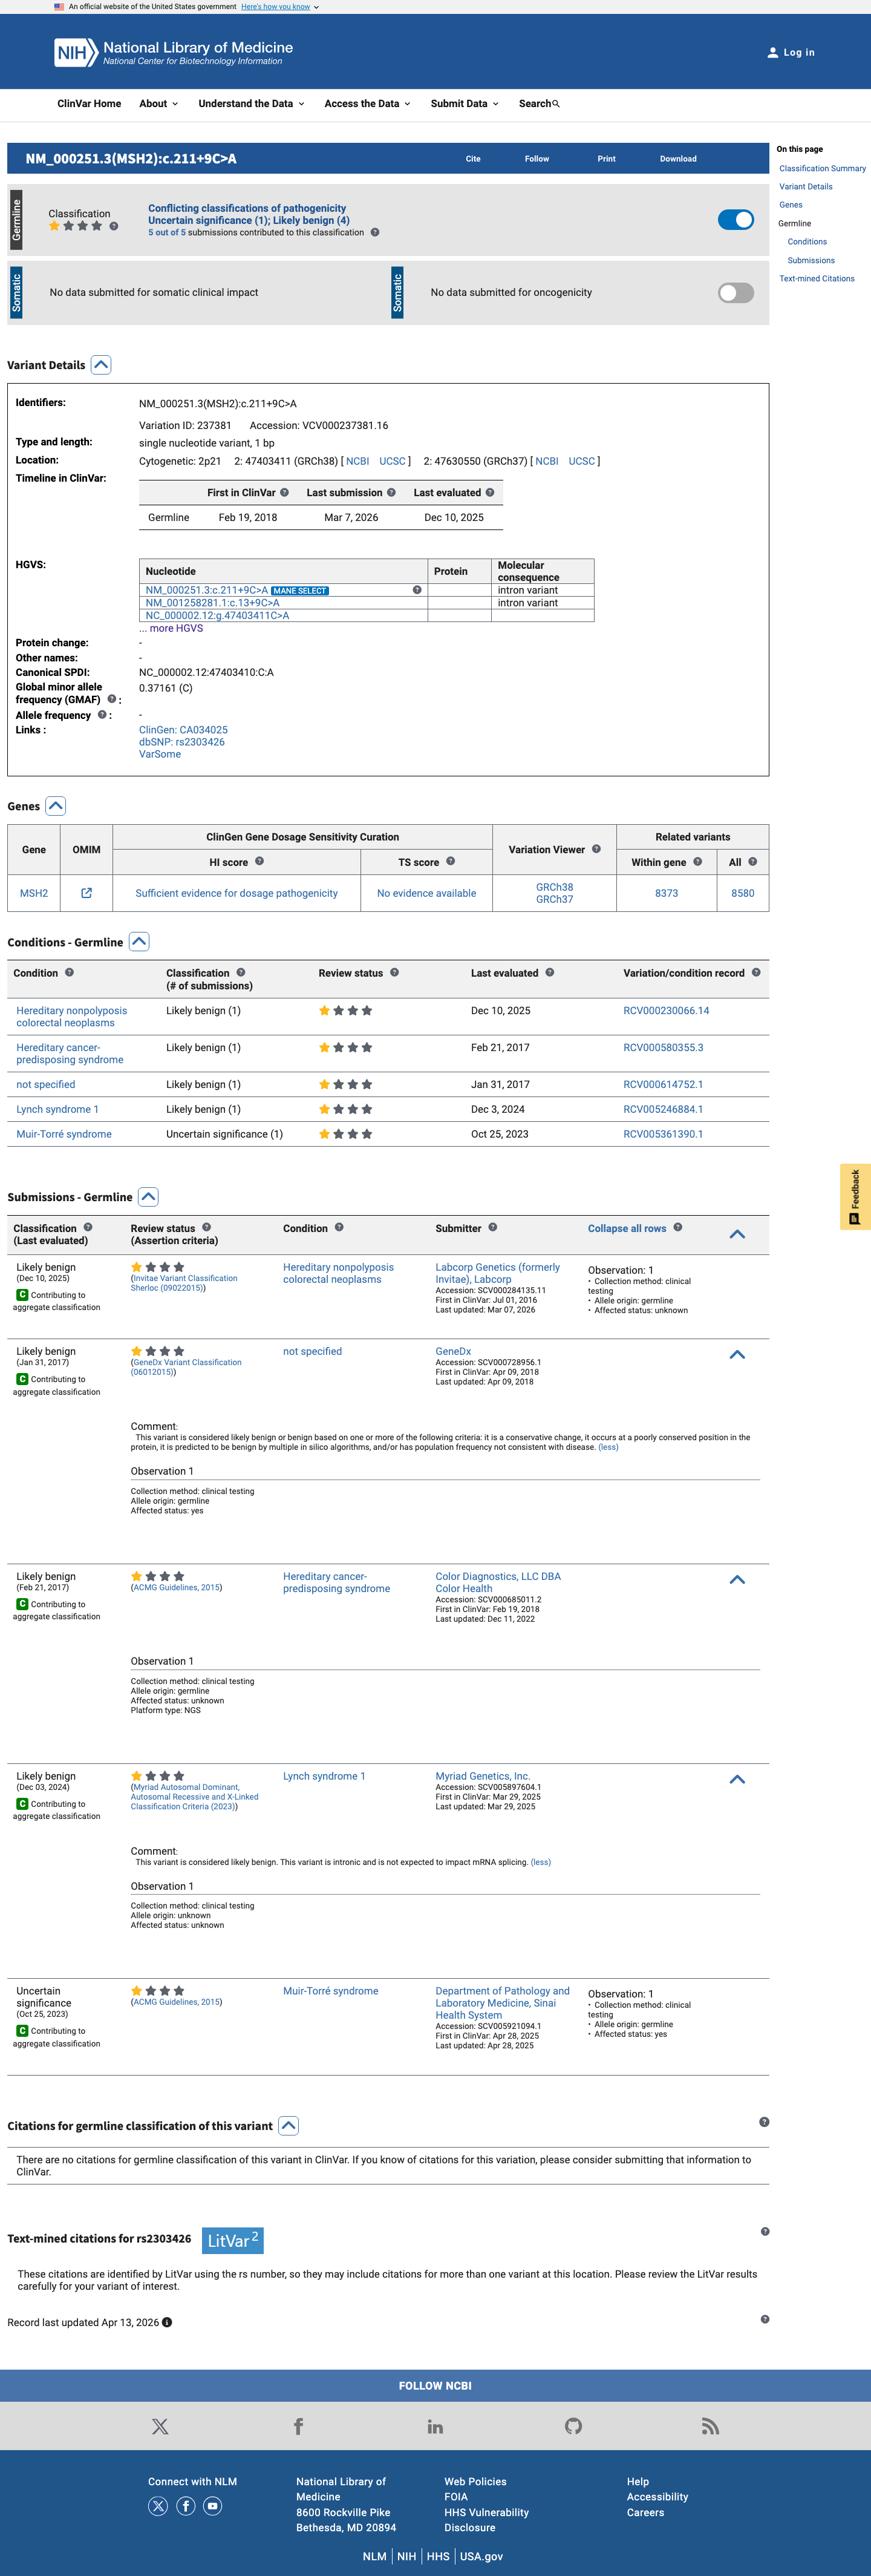The height and width of the screenshot is (2576, 871).
Task: Open the LitVar2 button
Action: [x=233, y=2241]
